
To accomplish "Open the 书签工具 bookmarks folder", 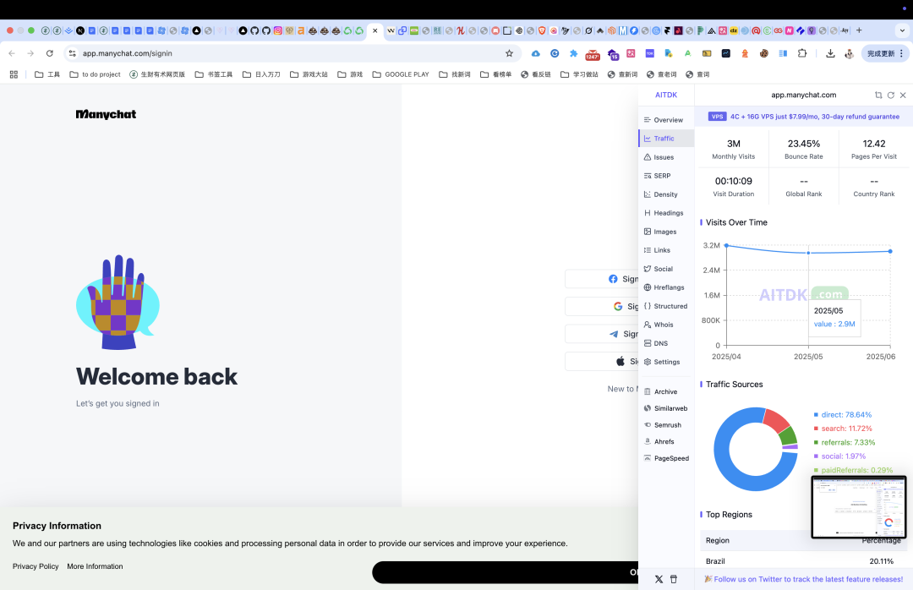I will tap(214, 74).
